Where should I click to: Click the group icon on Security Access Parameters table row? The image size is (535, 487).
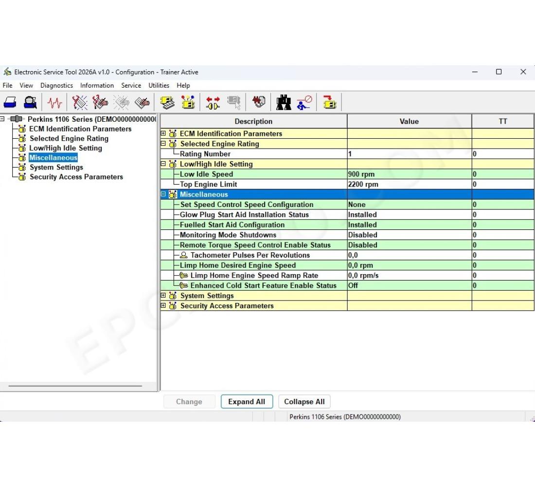click(x=173, y=305)
